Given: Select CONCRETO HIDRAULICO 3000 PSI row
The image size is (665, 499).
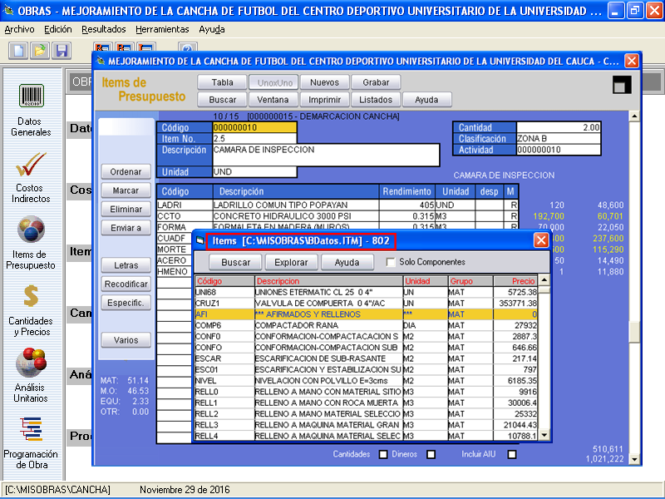Looking at the screenshot, I should (337, 216).
